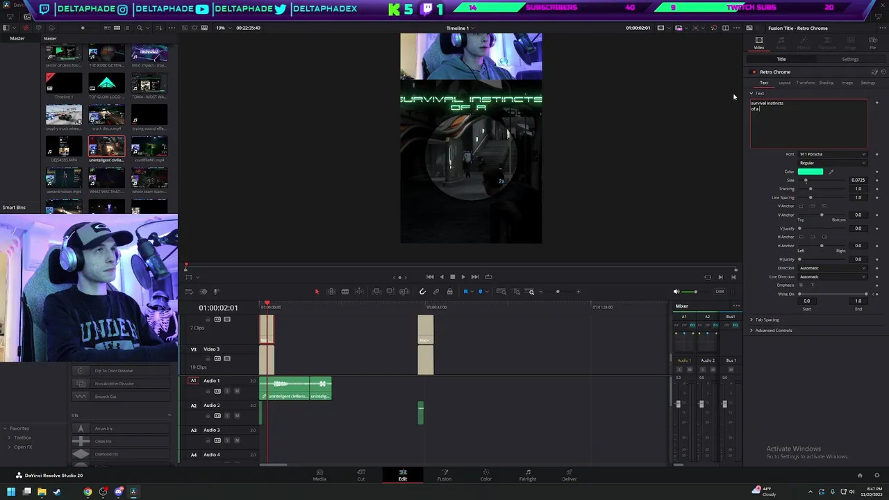Click inside the title text box

pos(809,124)
